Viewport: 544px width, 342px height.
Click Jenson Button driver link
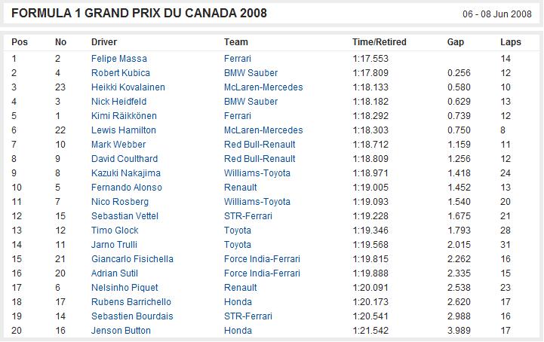[x=121, y=331]
